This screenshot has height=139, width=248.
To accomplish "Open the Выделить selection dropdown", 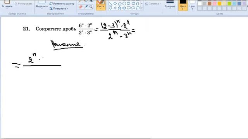I will 42,9.
